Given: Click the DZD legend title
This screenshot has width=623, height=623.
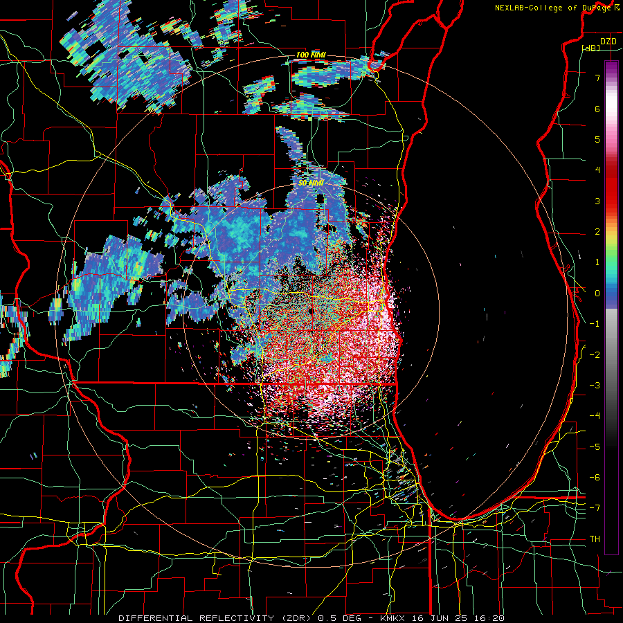Looking at the screenshot, I should pyautogui.click(x=608, y=41).
